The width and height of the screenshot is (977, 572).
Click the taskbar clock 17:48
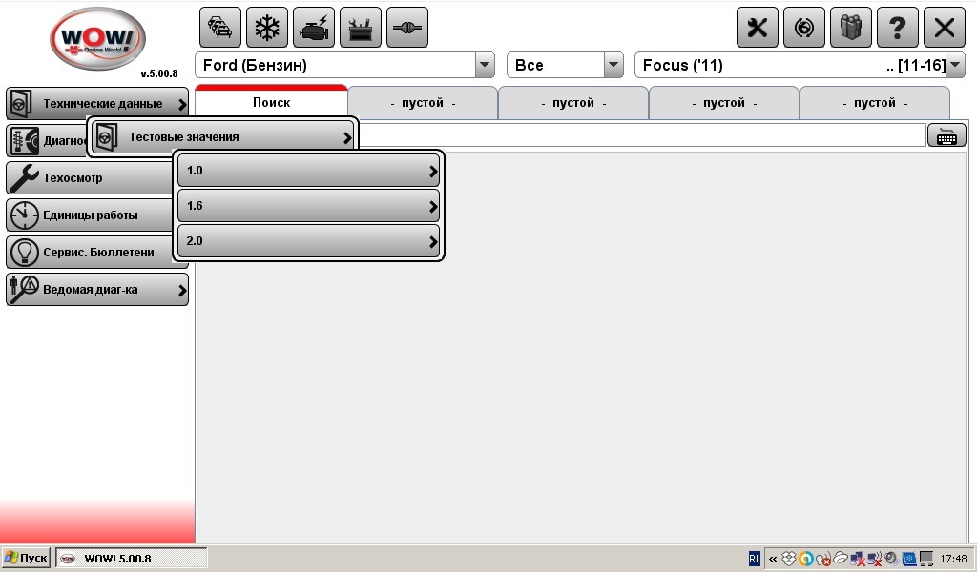click(953, 559)
